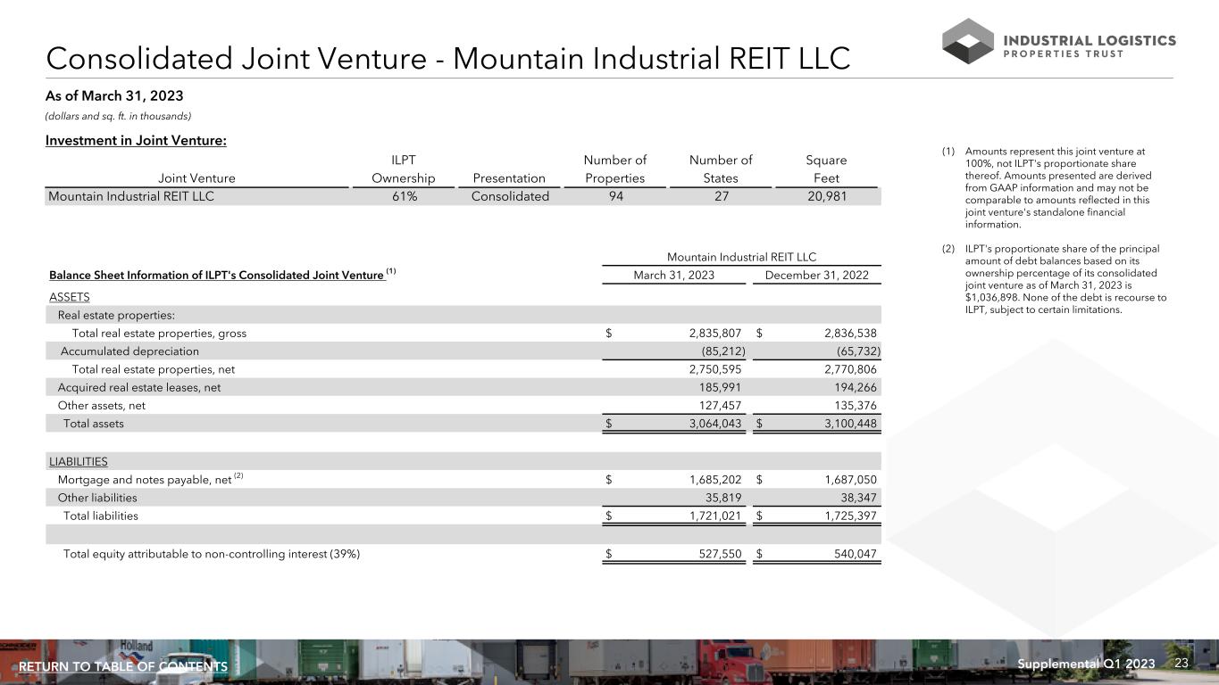Image resolution: width=1219 pixels, height=685 pixels.
Task: Click footnote (1) about amounts at 100%
Action: point(1060,188)
